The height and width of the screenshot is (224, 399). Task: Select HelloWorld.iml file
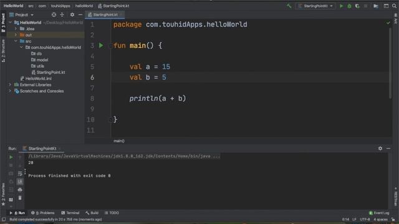(x=36, y=78)
